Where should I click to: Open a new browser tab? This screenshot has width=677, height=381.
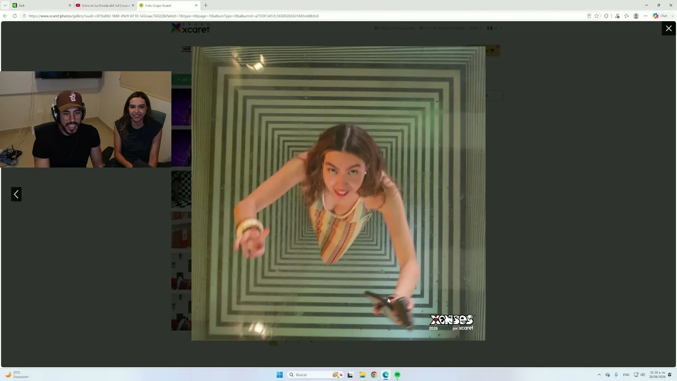click(206, 5)
